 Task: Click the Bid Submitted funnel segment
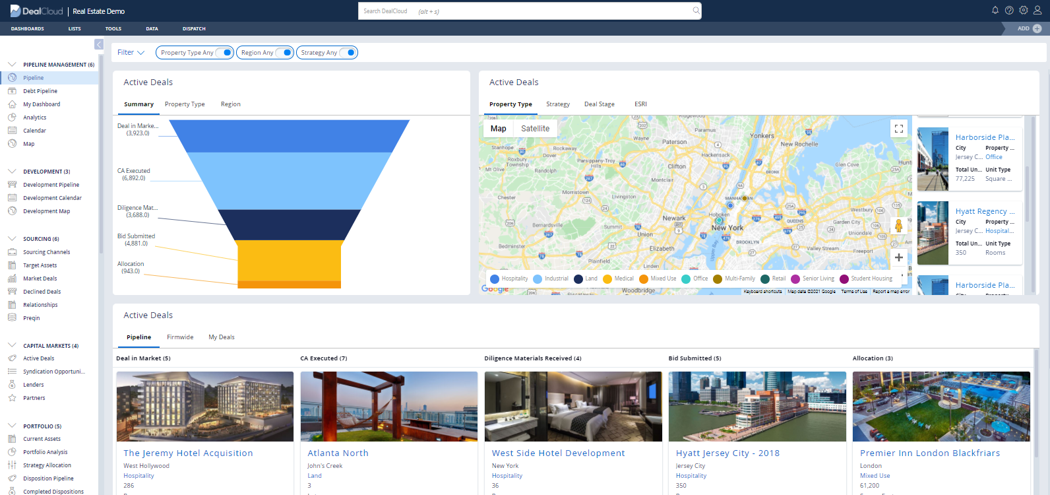point(290,260)
